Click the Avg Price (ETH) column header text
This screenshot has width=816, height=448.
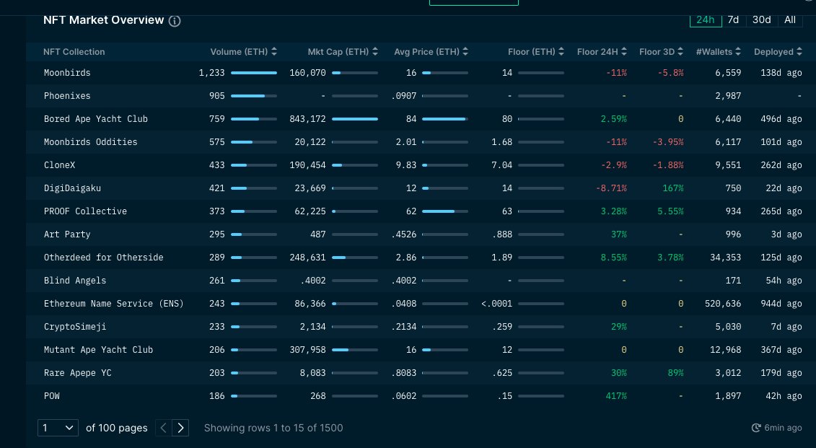click(426, 51)
